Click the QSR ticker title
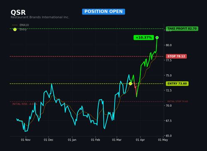The height and width of the screenshot is (151, 207). pyautogui.click(x=18, y=12)
